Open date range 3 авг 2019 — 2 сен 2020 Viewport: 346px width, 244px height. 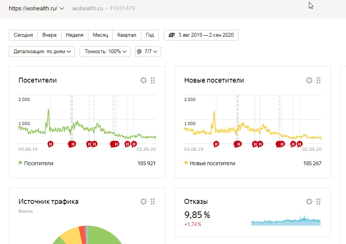coord(201,35)
